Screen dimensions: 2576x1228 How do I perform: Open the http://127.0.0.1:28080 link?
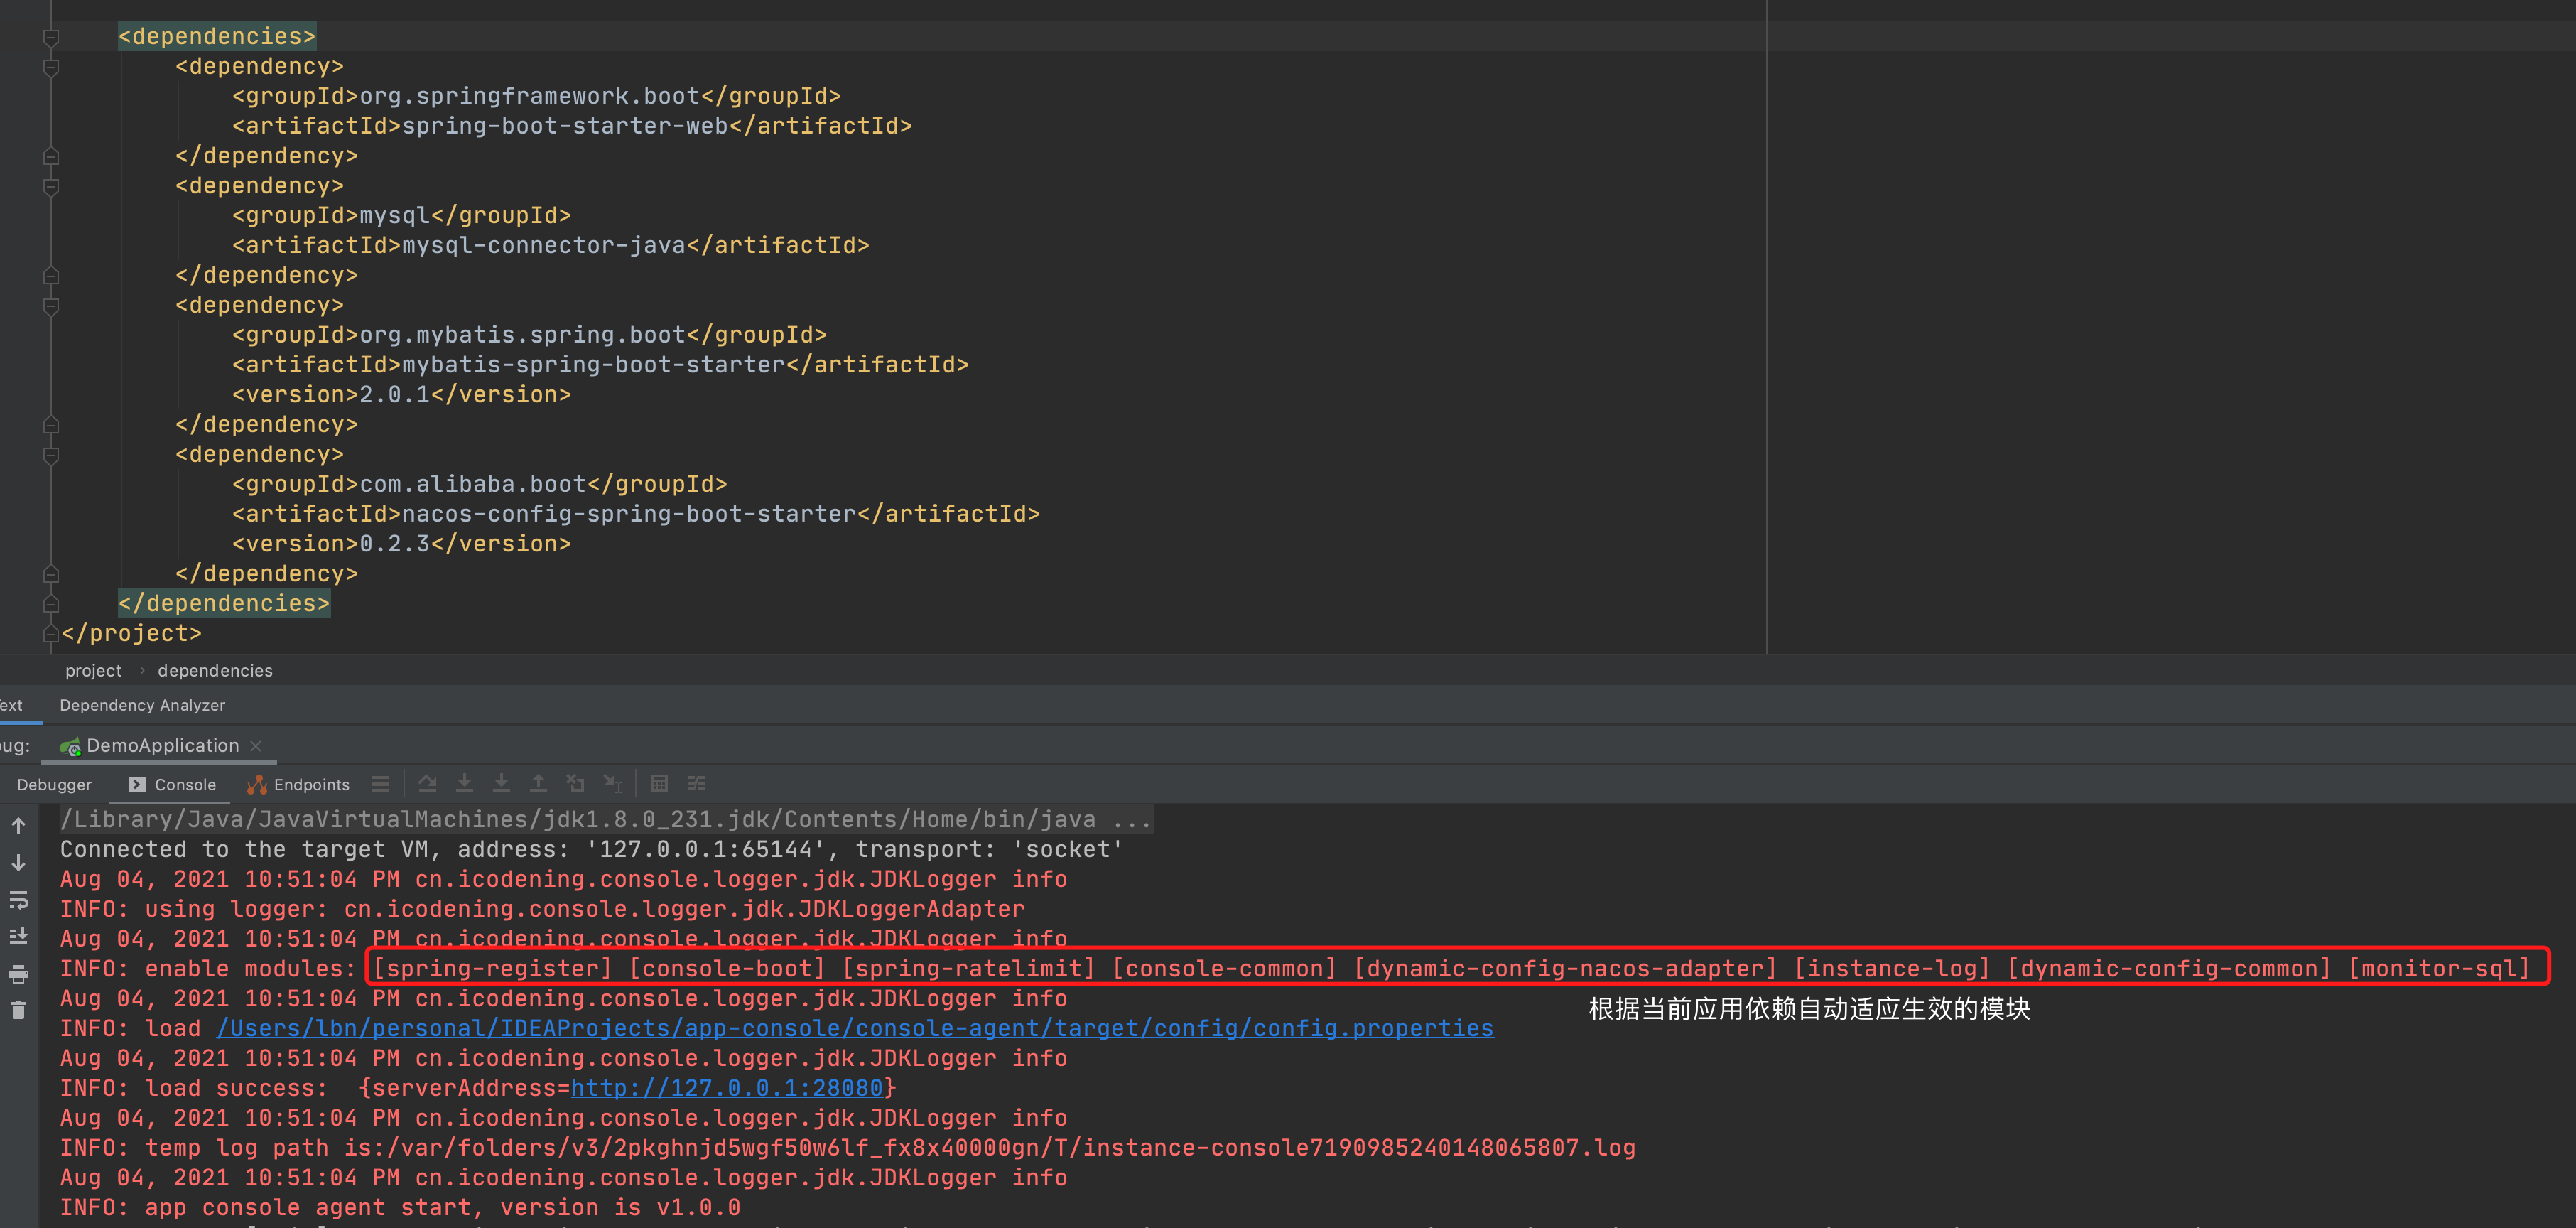(727, 1088)
